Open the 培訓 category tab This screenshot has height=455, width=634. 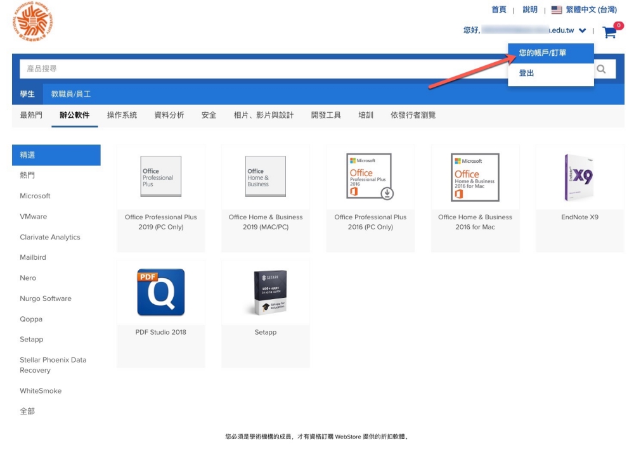coord(366,115)
